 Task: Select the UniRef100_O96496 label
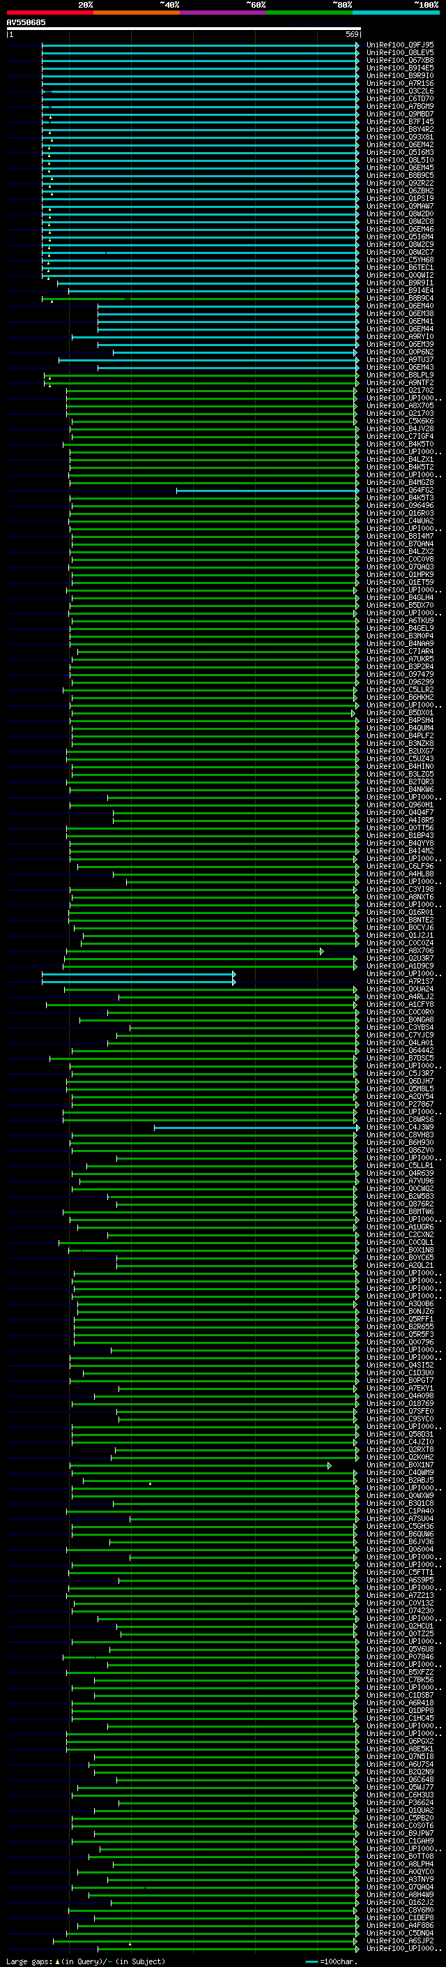pos(400,505)
